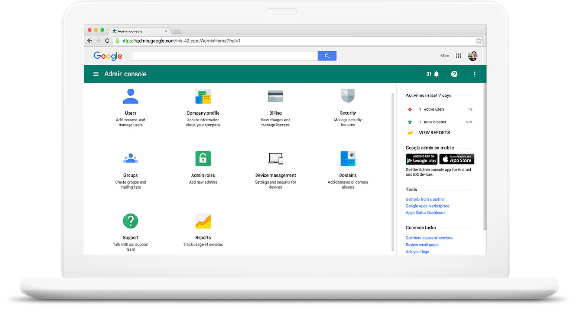Click the Support question mark icon
This screenshot has width=579, height=312.
point(130,221)
